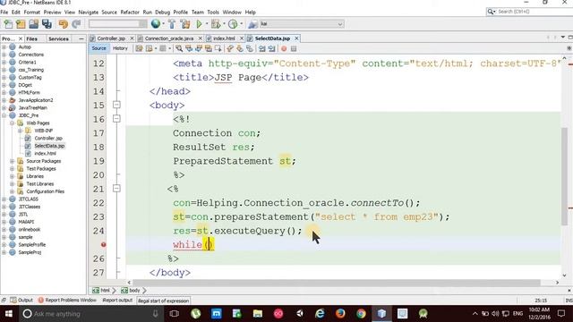Collapse the code fold at line 15
The image size is (573, 322).
pyautogui.click(x=116, y=105)
